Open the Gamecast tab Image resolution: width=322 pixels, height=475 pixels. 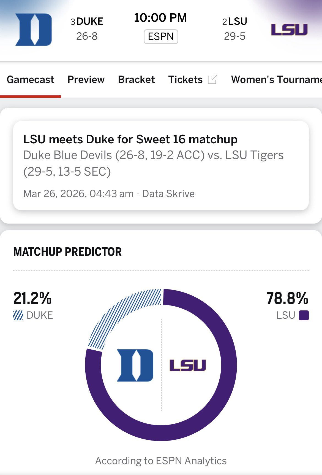pos(31,79)
